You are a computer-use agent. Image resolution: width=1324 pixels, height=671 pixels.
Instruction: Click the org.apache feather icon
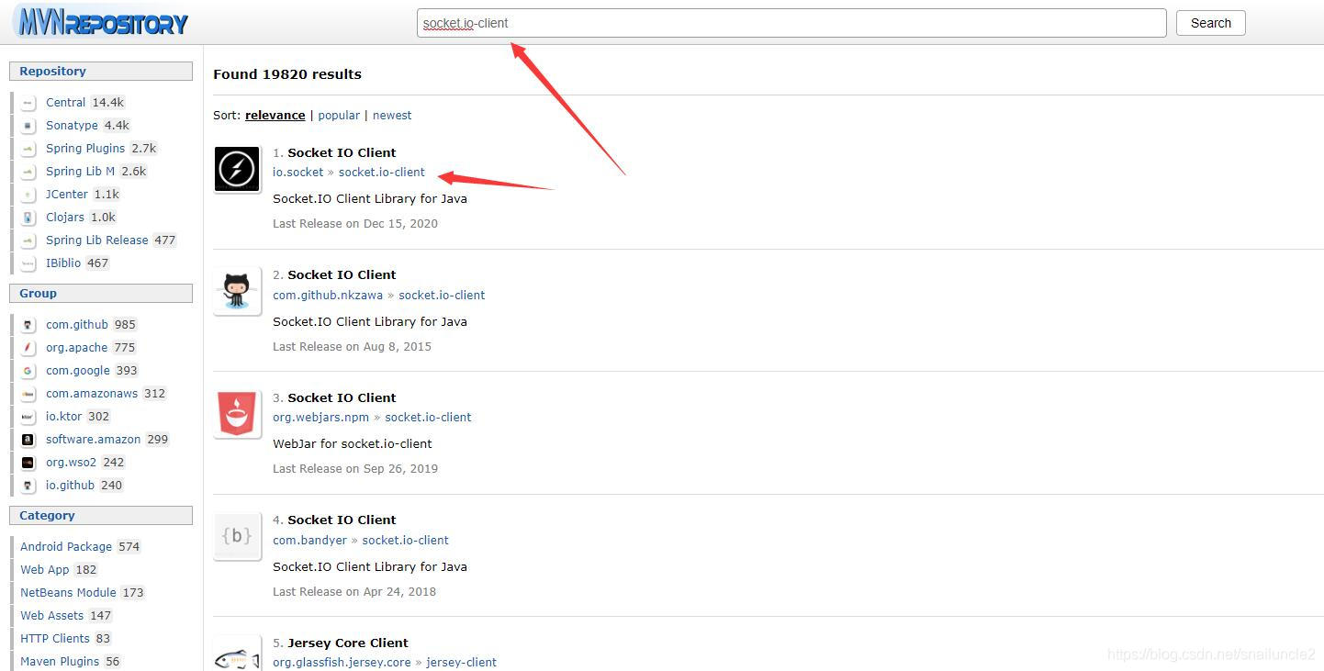click(28, 348)
